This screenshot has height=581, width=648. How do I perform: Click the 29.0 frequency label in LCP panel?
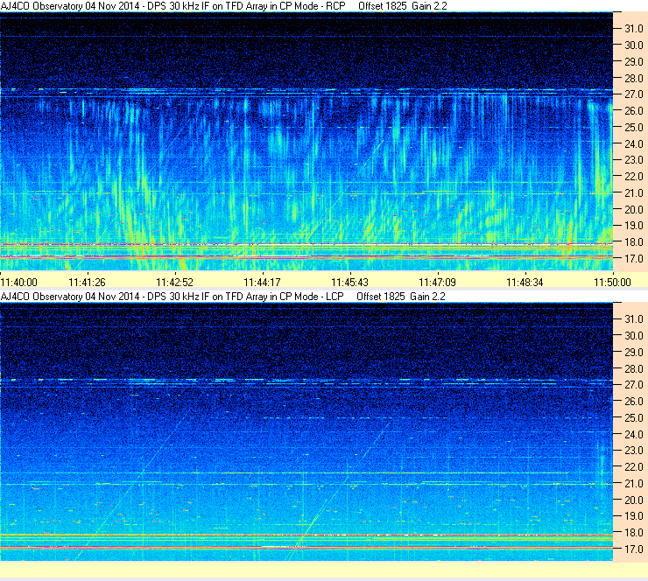click(x=634, y=353)
